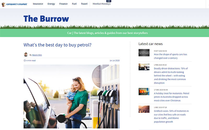Click the 1 FEB 2020 timestamp
This screenshot has height=130, width=209.
tap(160, 65)
